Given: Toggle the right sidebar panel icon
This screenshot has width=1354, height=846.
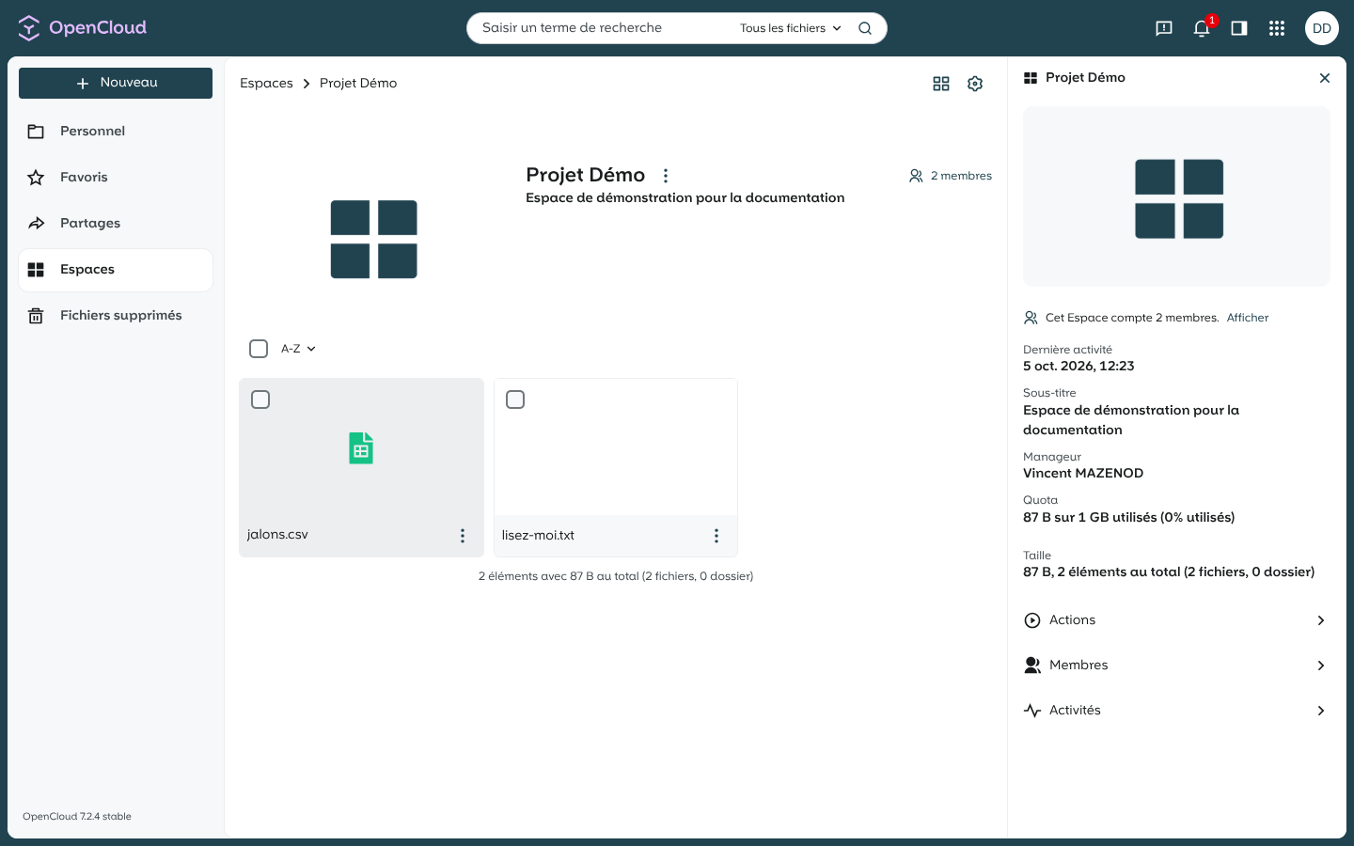Looking at the screenshot, I should [1239, 28].
